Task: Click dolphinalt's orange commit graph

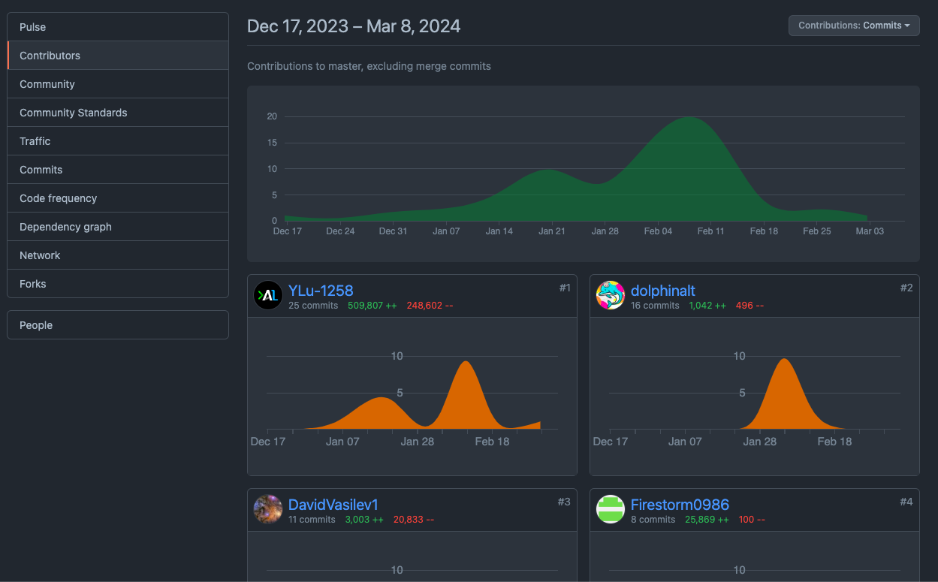Action: [785, 395]
